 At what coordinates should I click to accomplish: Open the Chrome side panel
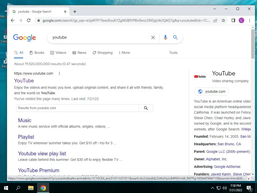click(x=233, y=20)
